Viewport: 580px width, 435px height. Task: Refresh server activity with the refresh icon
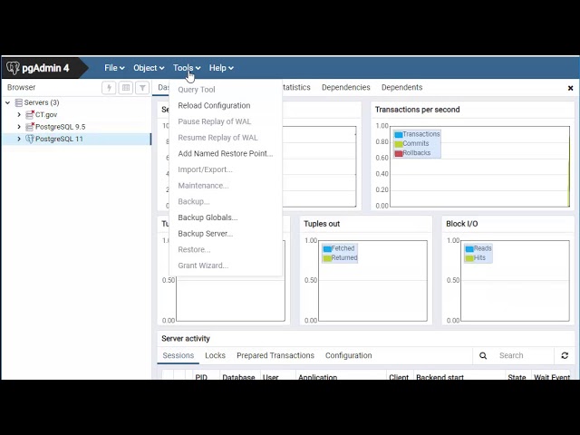click(x=565, y=355)
